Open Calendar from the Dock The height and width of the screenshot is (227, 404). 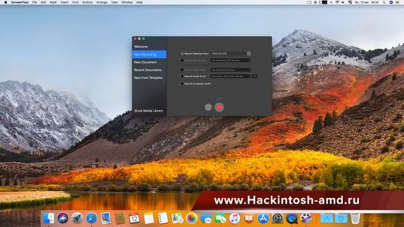(x=134, y=219)
